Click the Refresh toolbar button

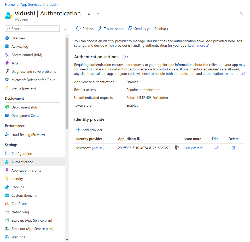pos(85,29)
